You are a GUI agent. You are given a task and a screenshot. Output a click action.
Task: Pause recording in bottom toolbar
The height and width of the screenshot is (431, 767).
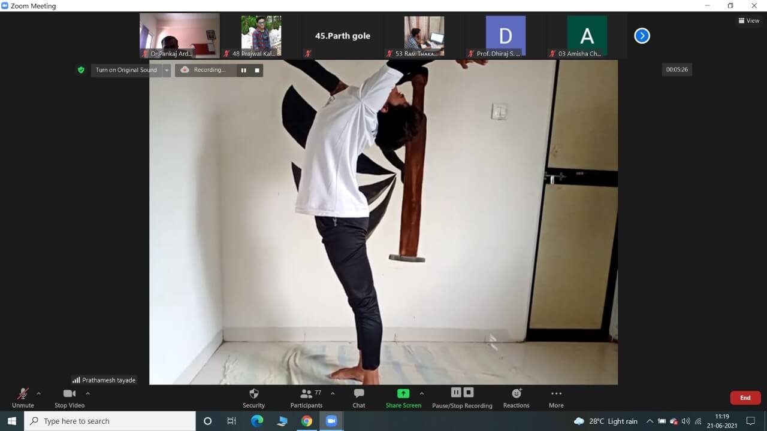(456, 393)
